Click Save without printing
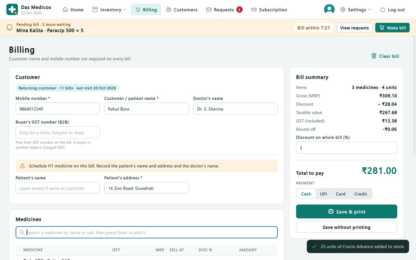This screenshot has height=260, width=416. [347, 227]
